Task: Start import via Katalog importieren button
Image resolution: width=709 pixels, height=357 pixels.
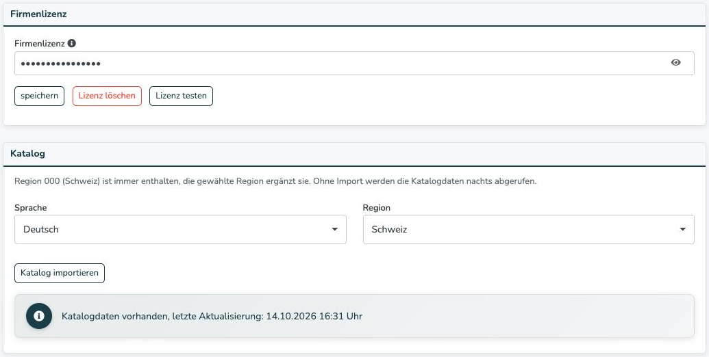Action: pos(60,273)
